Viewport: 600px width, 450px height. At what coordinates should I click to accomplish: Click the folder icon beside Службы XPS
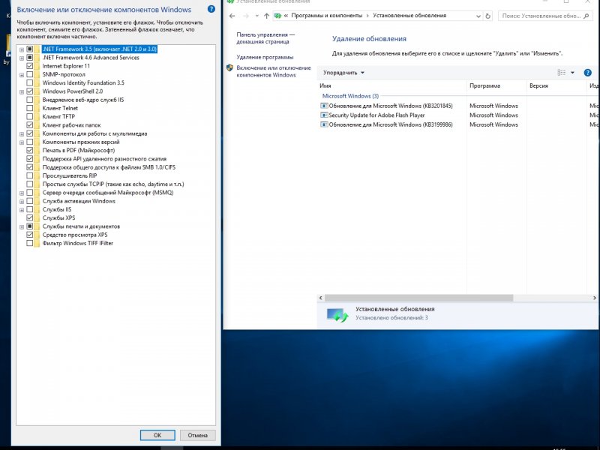tap(37, 217)
